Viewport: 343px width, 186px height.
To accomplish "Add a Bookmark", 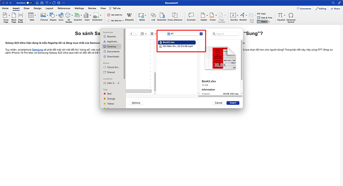I will (x=162, y=17).
